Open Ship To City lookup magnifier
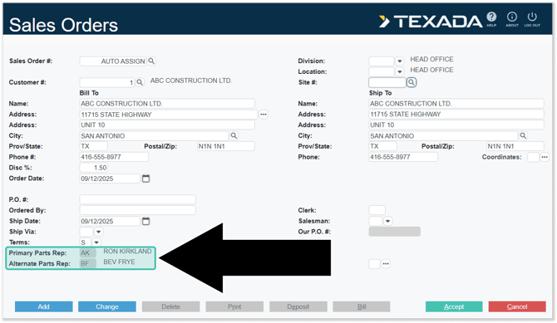 pyautogui.click(x=523, y=135)
